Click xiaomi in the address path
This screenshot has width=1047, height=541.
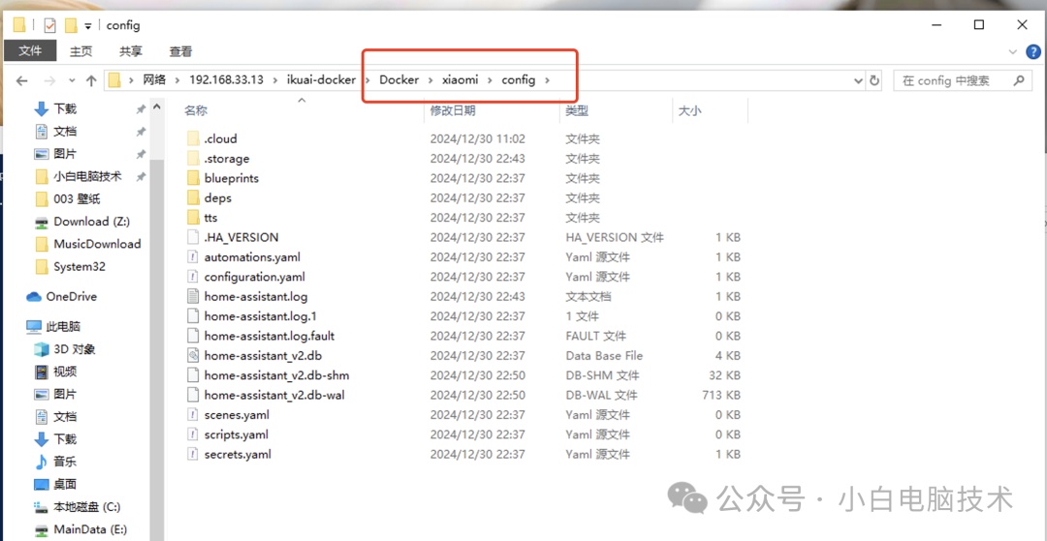point(460,80)
